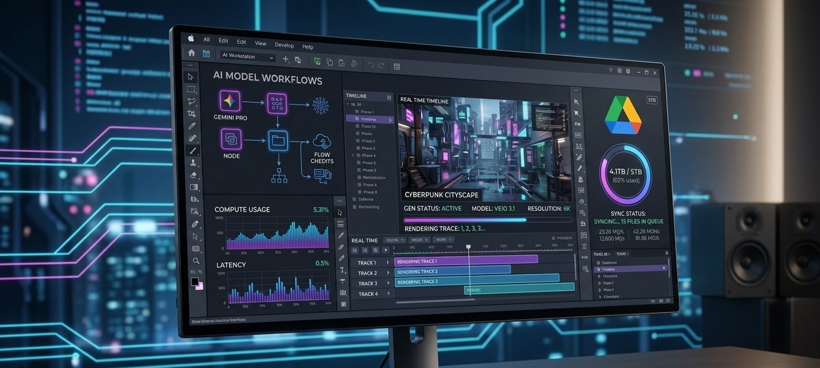
Task: Expand Track 1 chevron
Action: point(388,263)
